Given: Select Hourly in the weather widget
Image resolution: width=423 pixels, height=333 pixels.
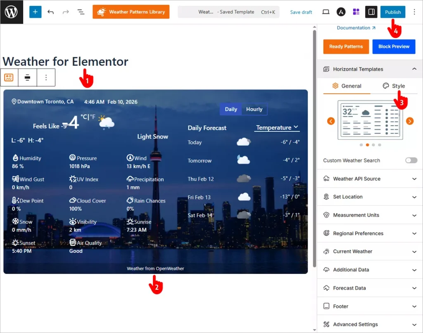Looking at the screenshot, I should 254,109.
